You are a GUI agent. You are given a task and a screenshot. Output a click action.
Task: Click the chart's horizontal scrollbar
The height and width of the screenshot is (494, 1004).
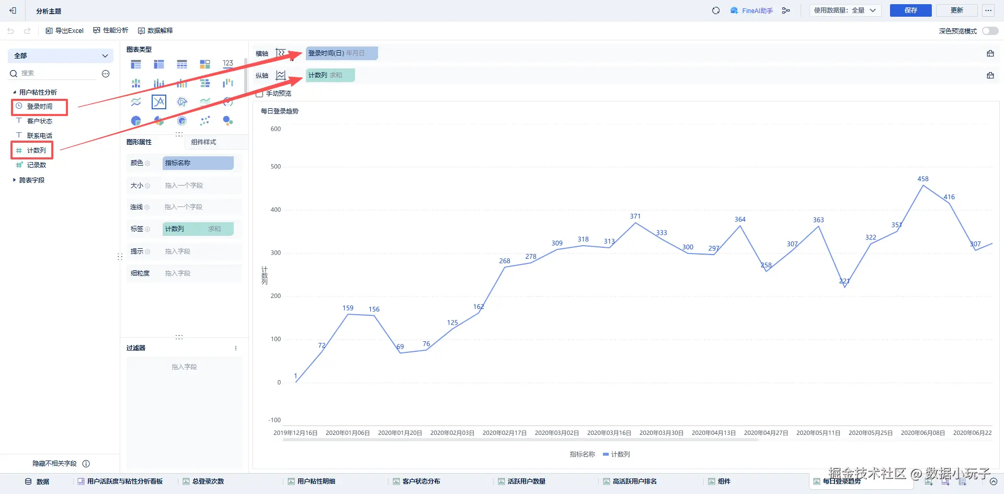tap(520, 440)
